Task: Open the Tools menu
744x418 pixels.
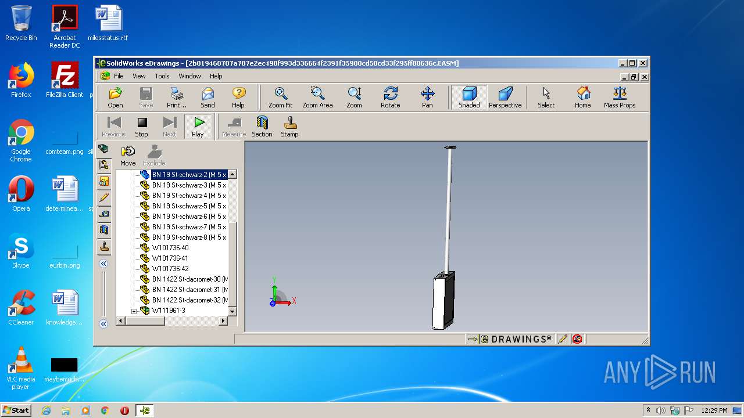Action: [x=162, y=76]
